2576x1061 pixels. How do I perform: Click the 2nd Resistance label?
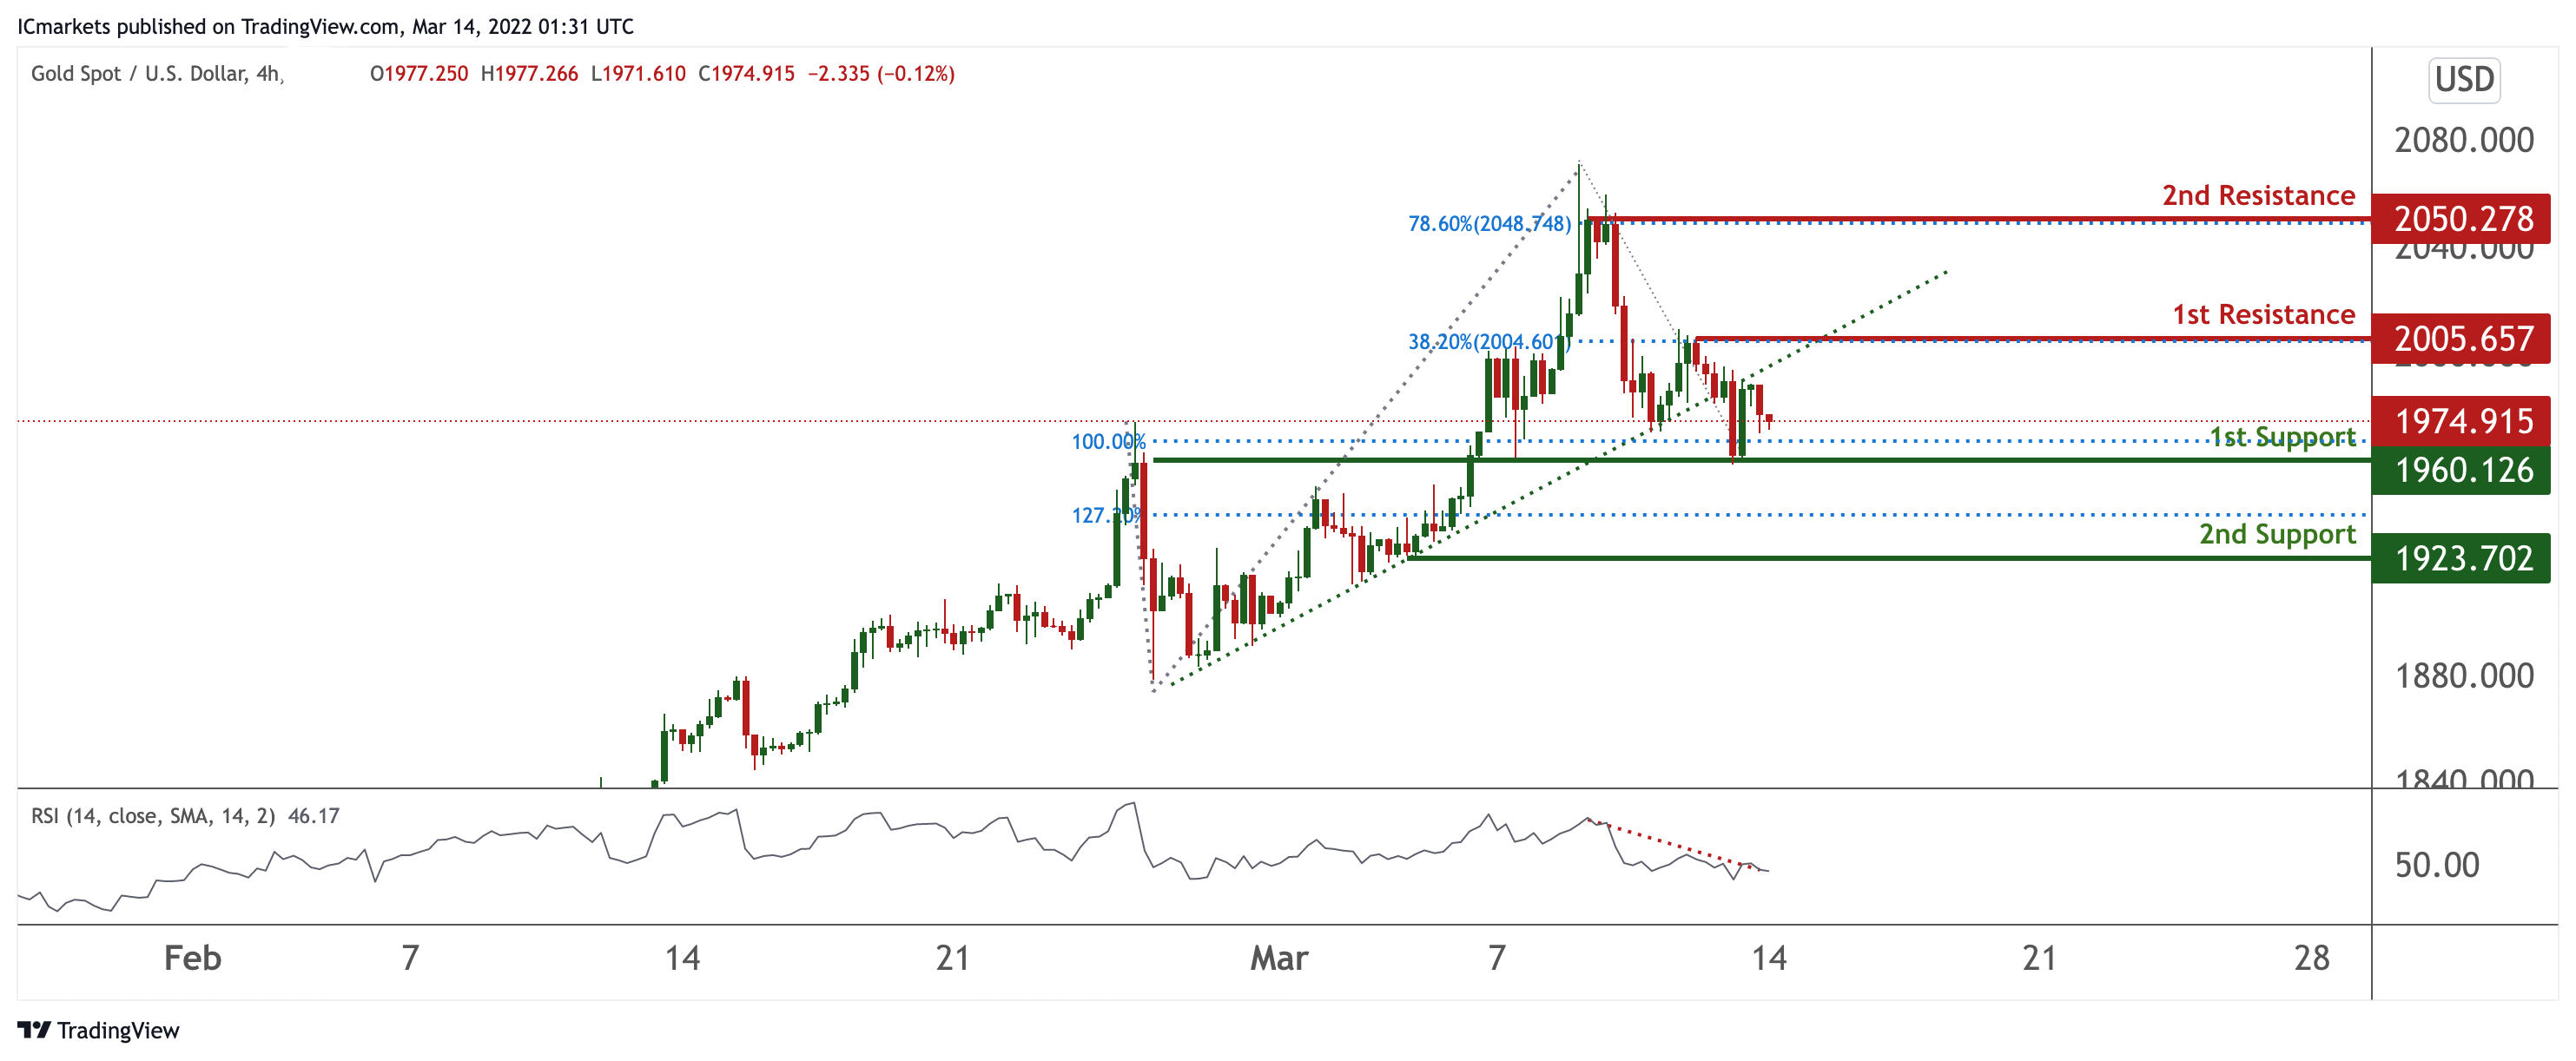pyautogui.click(x=2258, y=195)
